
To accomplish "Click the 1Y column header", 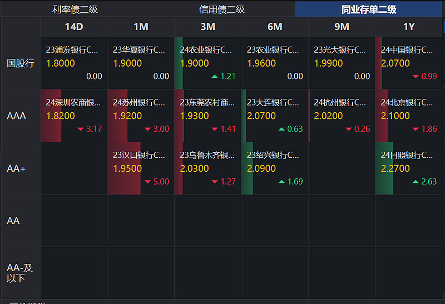I will 409,27.
